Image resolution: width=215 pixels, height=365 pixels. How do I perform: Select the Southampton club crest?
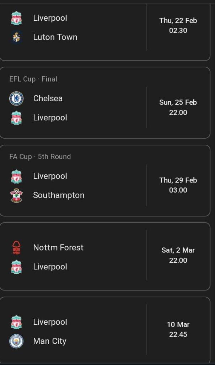[16, 195]
